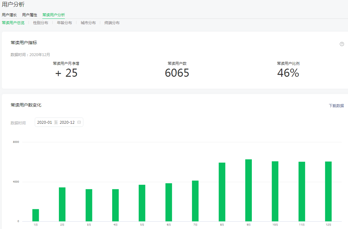Image resolution: width=348 pixels, height=229 pixels.
Task: Click the 46% 常读用户比例 value
Action: pos(288,73)
